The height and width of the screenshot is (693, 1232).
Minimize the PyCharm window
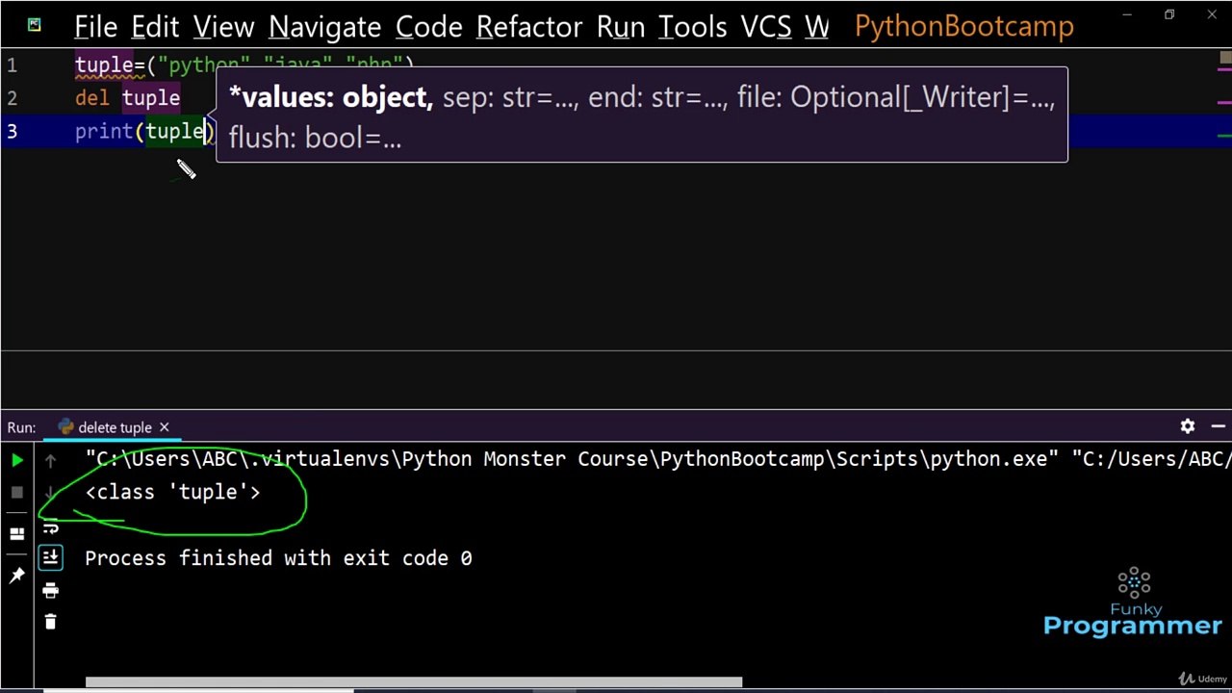1127,14
